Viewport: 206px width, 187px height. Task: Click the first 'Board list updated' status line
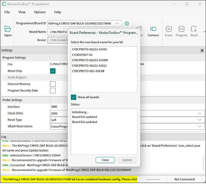pos(84,117)
